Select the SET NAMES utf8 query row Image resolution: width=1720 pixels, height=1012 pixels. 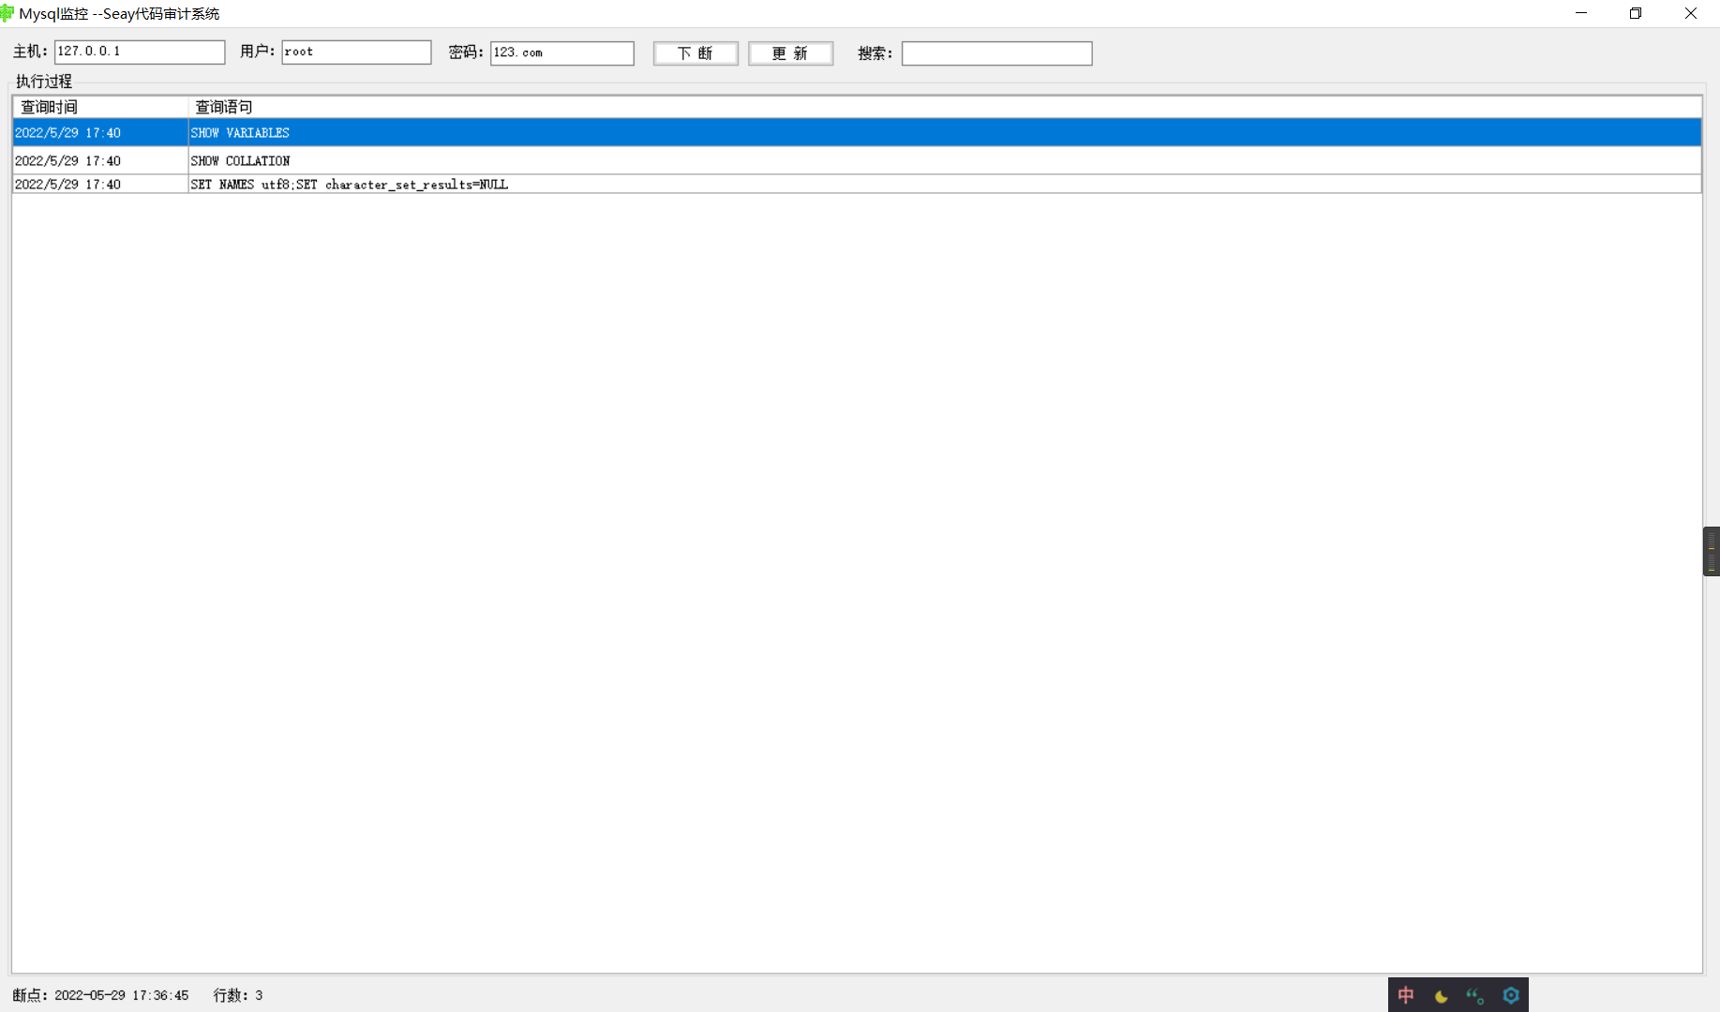[x=375, y=184]
